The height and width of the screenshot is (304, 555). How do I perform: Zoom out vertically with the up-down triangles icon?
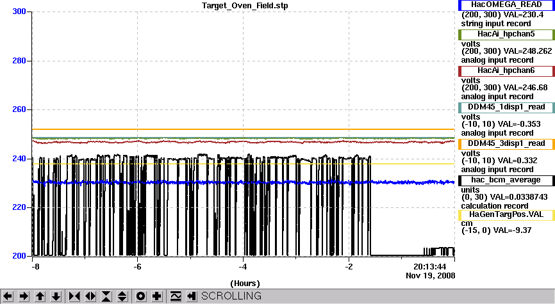(122, 296)
